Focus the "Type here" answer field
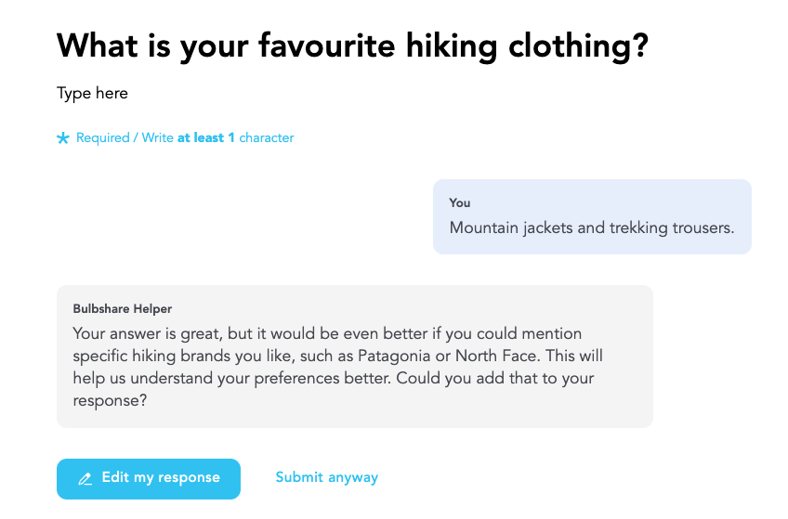Image resolution: width=788 pixels, height=519 pixels. coord(93,93)
